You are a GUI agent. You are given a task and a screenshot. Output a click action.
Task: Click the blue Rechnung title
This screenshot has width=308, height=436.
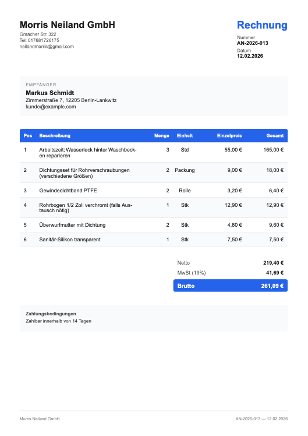click(x=262, y=25)
